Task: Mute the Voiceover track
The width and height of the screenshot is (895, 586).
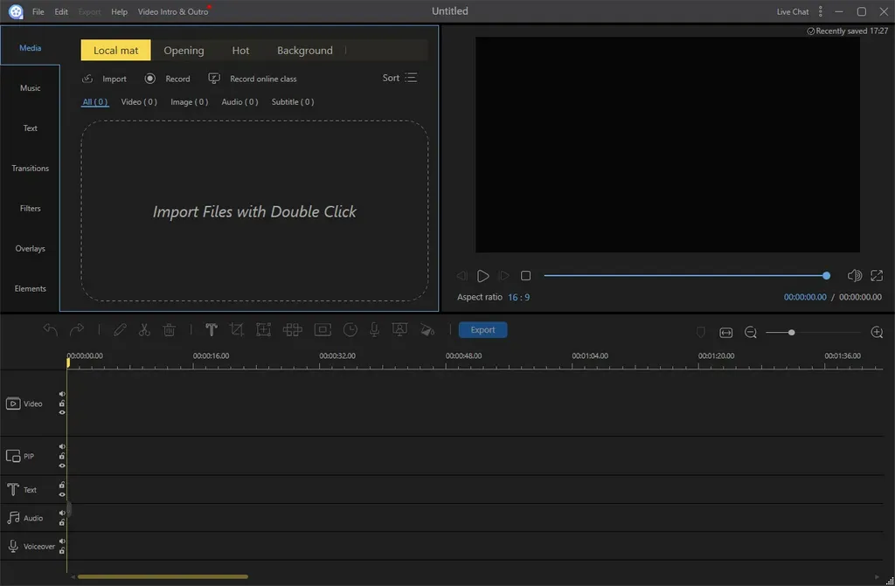Action: [x=62, y=541]
